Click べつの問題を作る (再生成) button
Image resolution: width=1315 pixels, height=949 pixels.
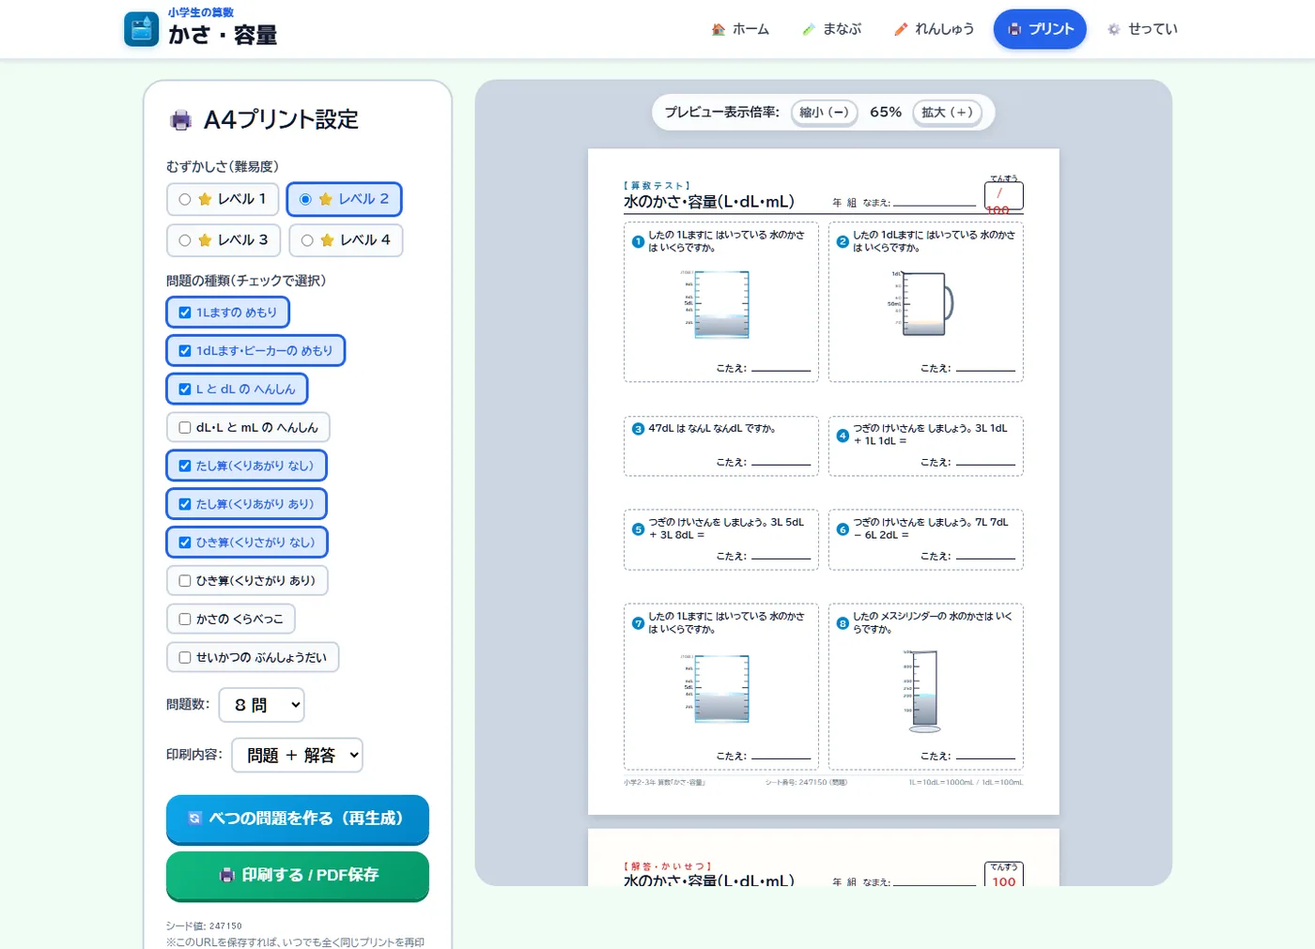point(298,819)
